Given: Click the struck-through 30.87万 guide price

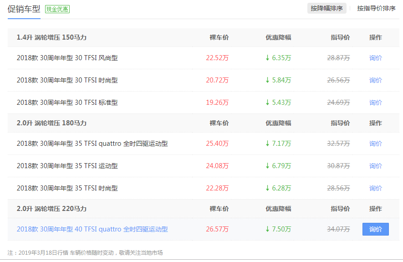Looking at the screenshot, I should click(338, 166).
